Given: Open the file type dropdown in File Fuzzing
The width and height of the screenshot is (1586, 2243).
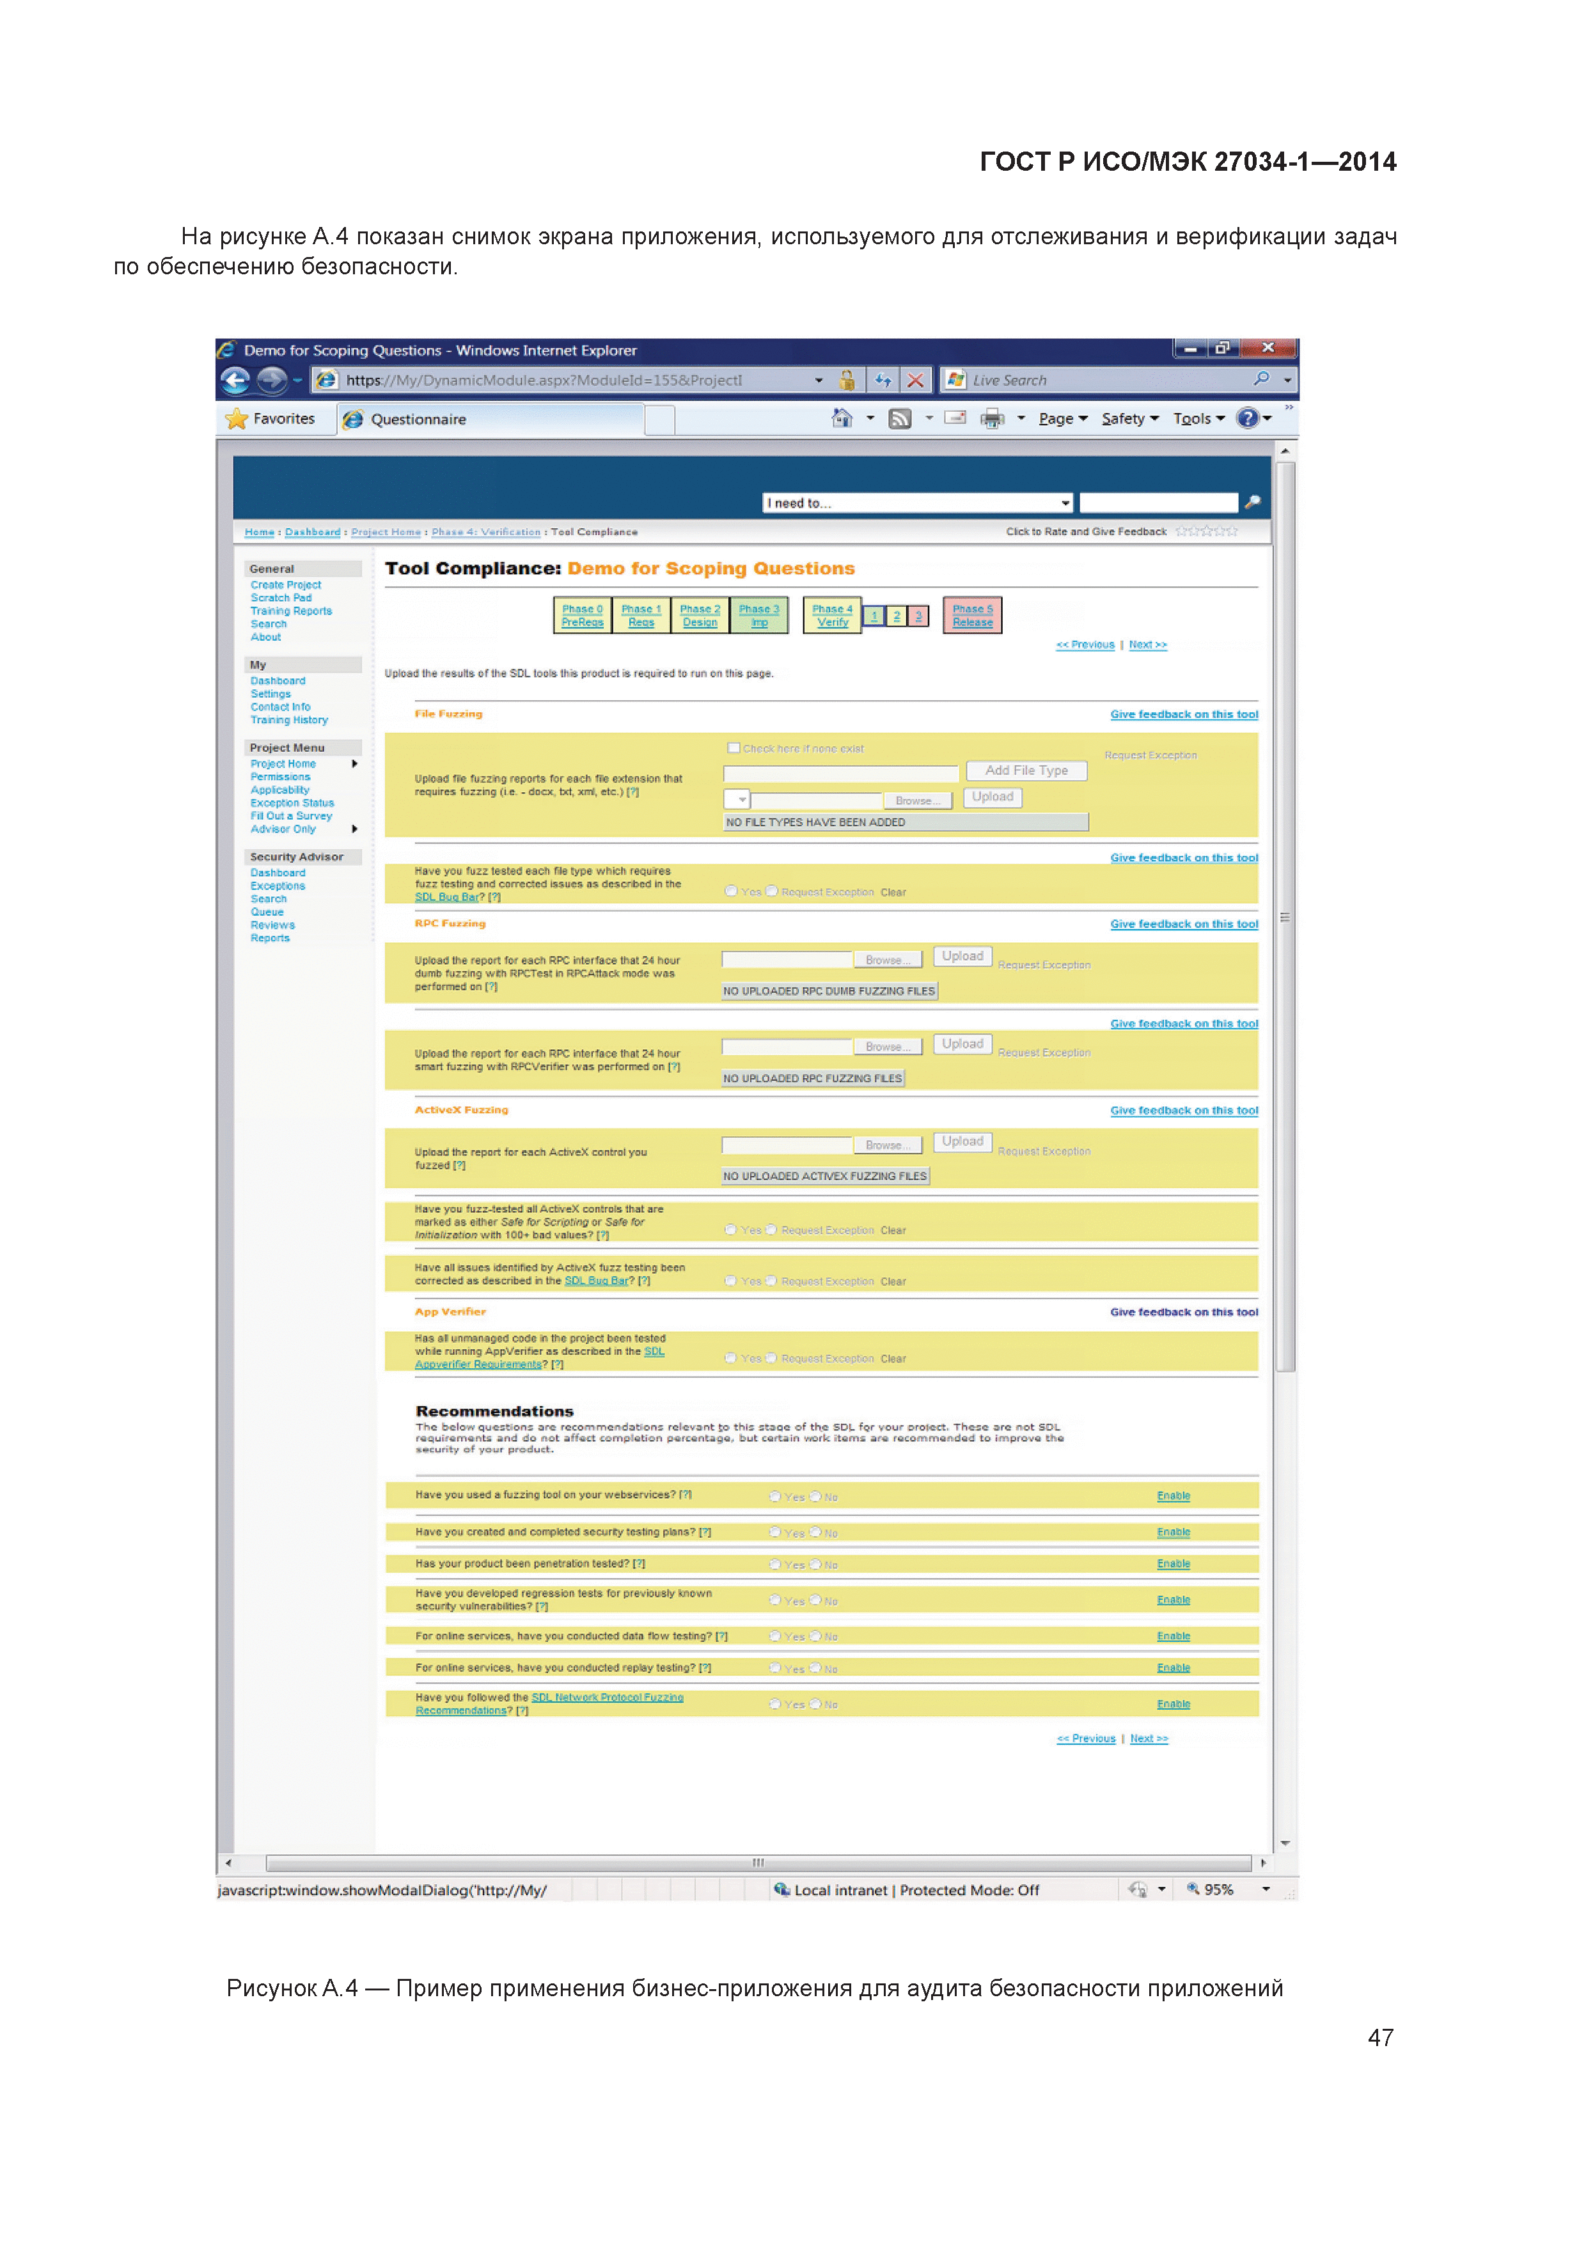Looking at the screenshot, I should coord(737,799).
